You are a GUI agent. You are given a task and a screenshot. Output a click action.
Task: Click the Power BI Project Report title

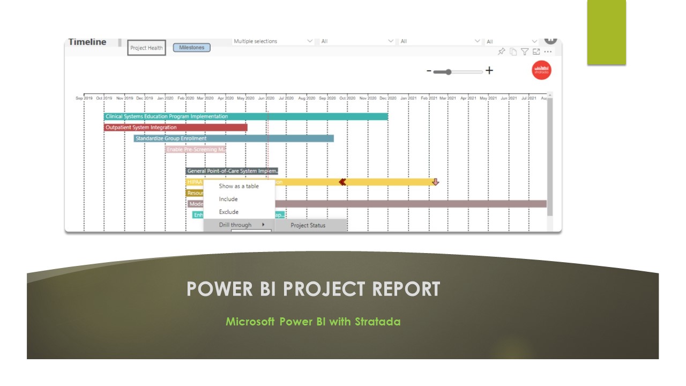click(314, 289)
